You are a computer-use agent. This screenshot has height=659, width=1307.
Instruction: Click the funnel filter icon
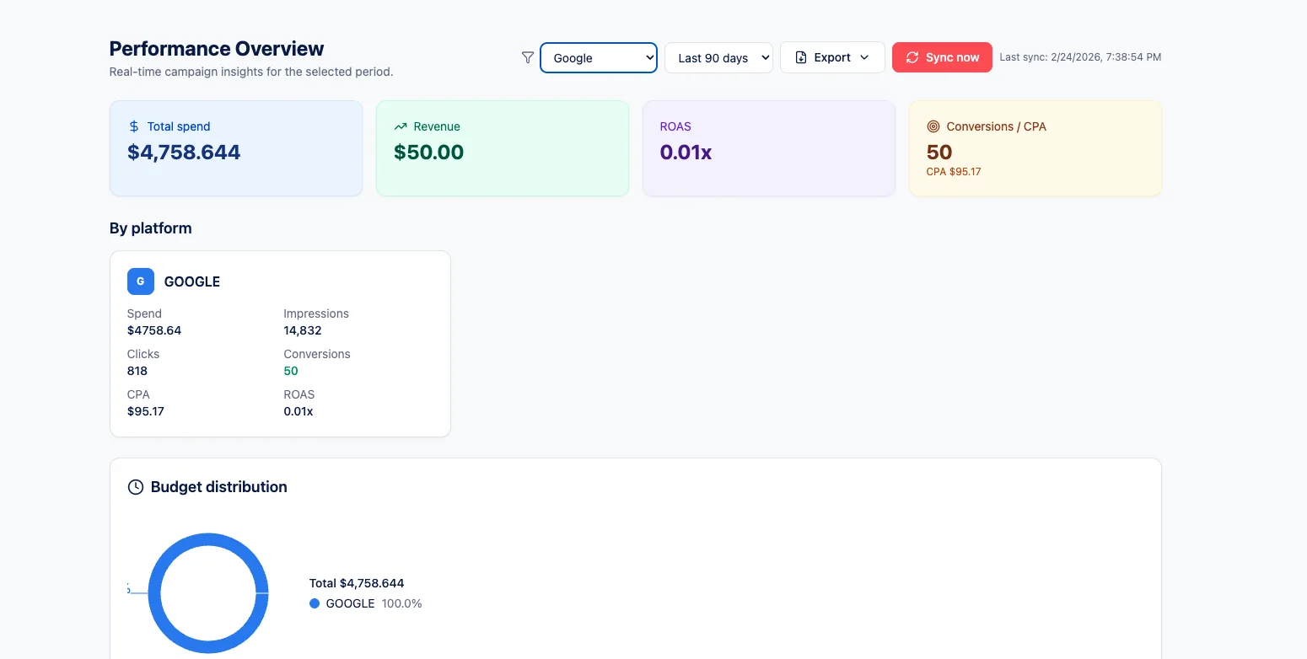[528, 57]
